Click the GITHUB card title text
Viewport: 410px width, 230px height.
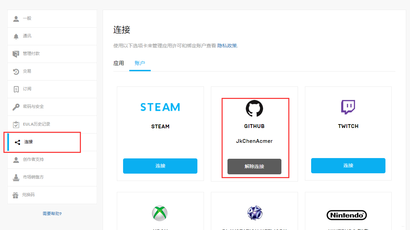(254, 126)
